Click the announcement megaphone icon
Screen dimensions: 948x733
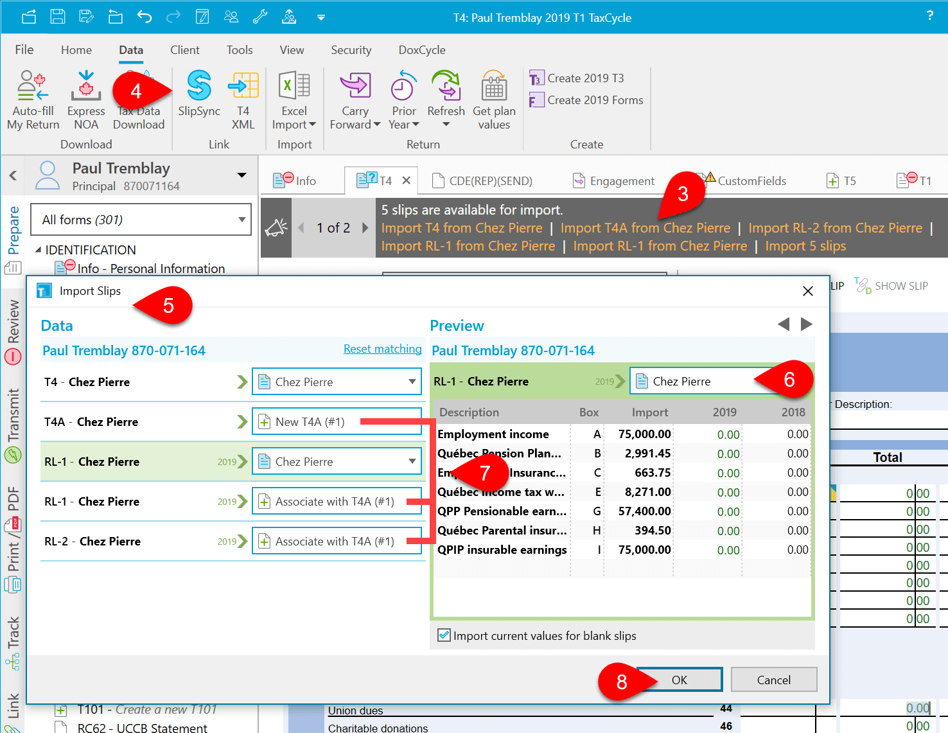click(276, 227)
